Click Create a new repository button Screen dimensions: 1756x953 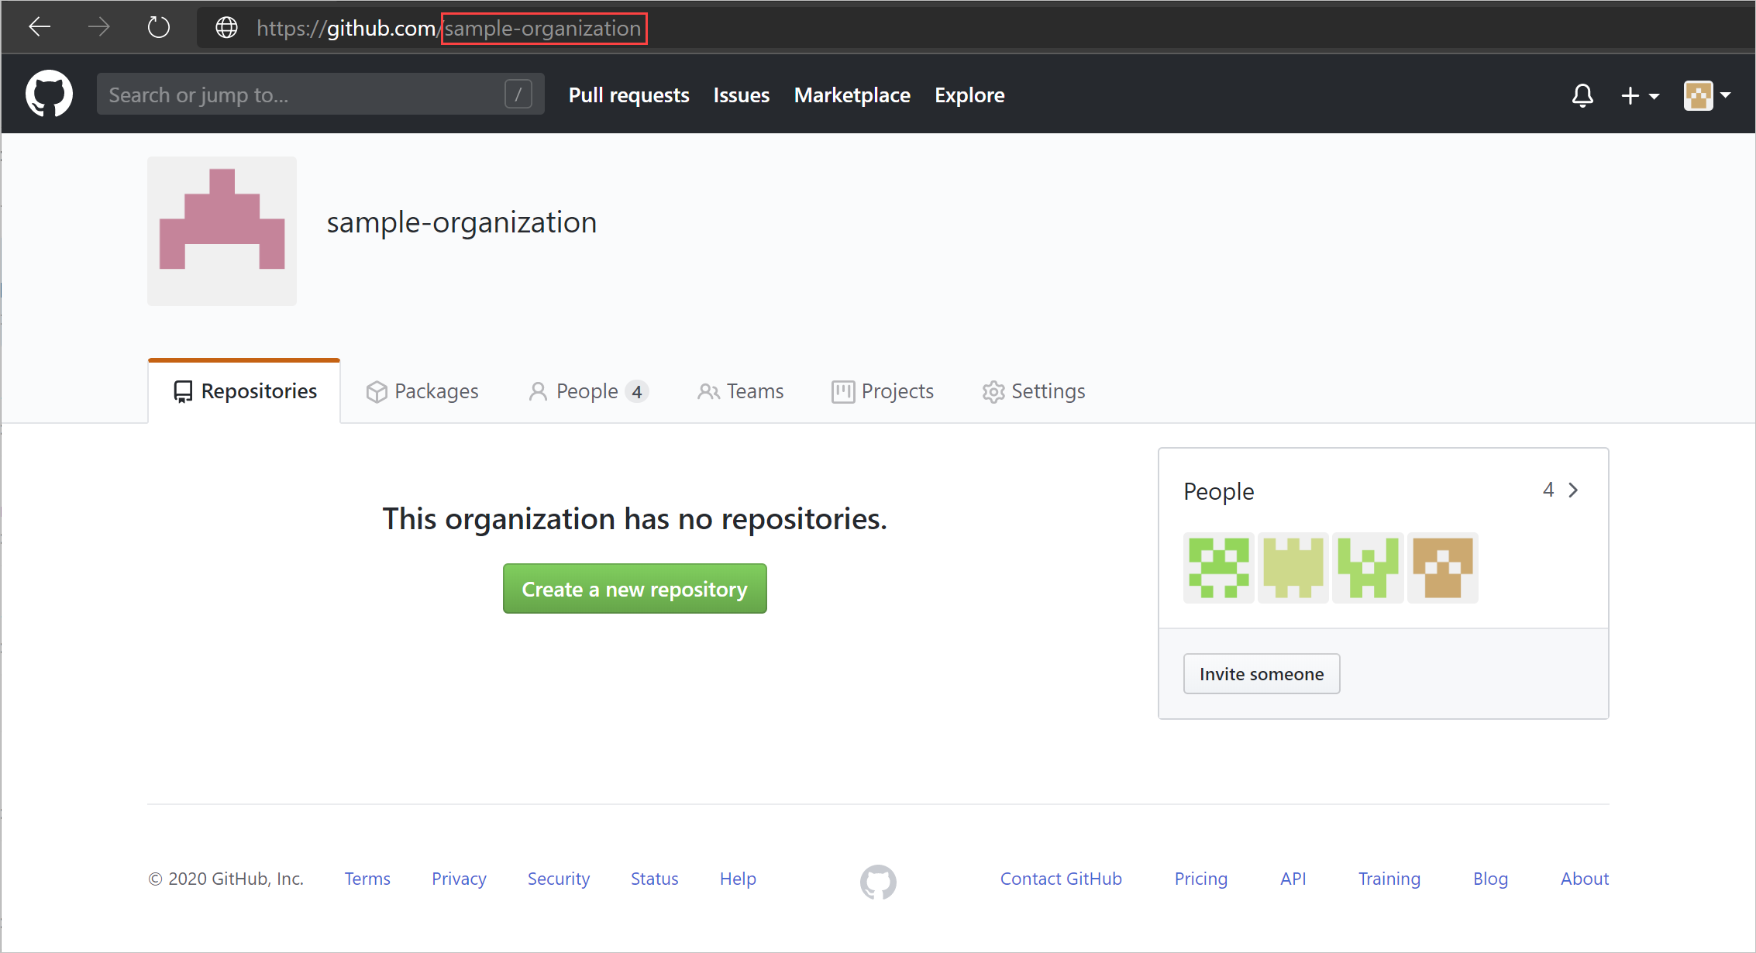tap(636, 589)
